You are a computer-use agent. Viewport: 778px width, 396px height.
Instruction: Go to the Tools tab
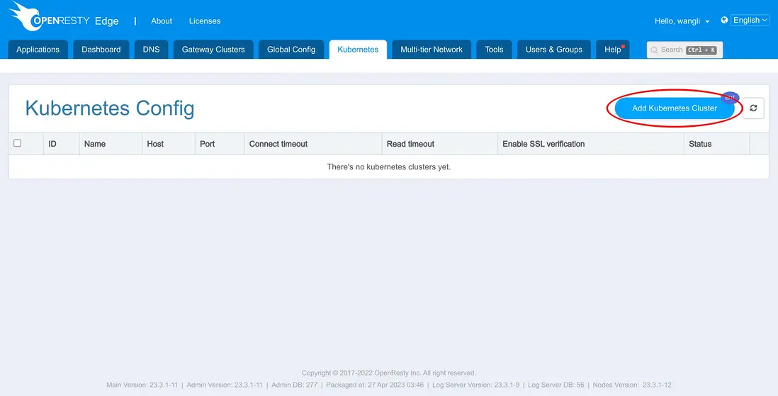(494, 50)
